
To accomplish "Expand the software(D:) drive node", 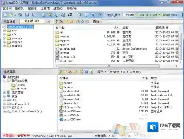I will pyautogui.click(x=4, y=104).
